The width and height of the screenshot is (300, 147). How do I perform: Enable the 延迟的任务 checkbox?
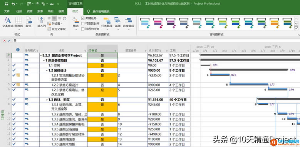tap(83, 29)
